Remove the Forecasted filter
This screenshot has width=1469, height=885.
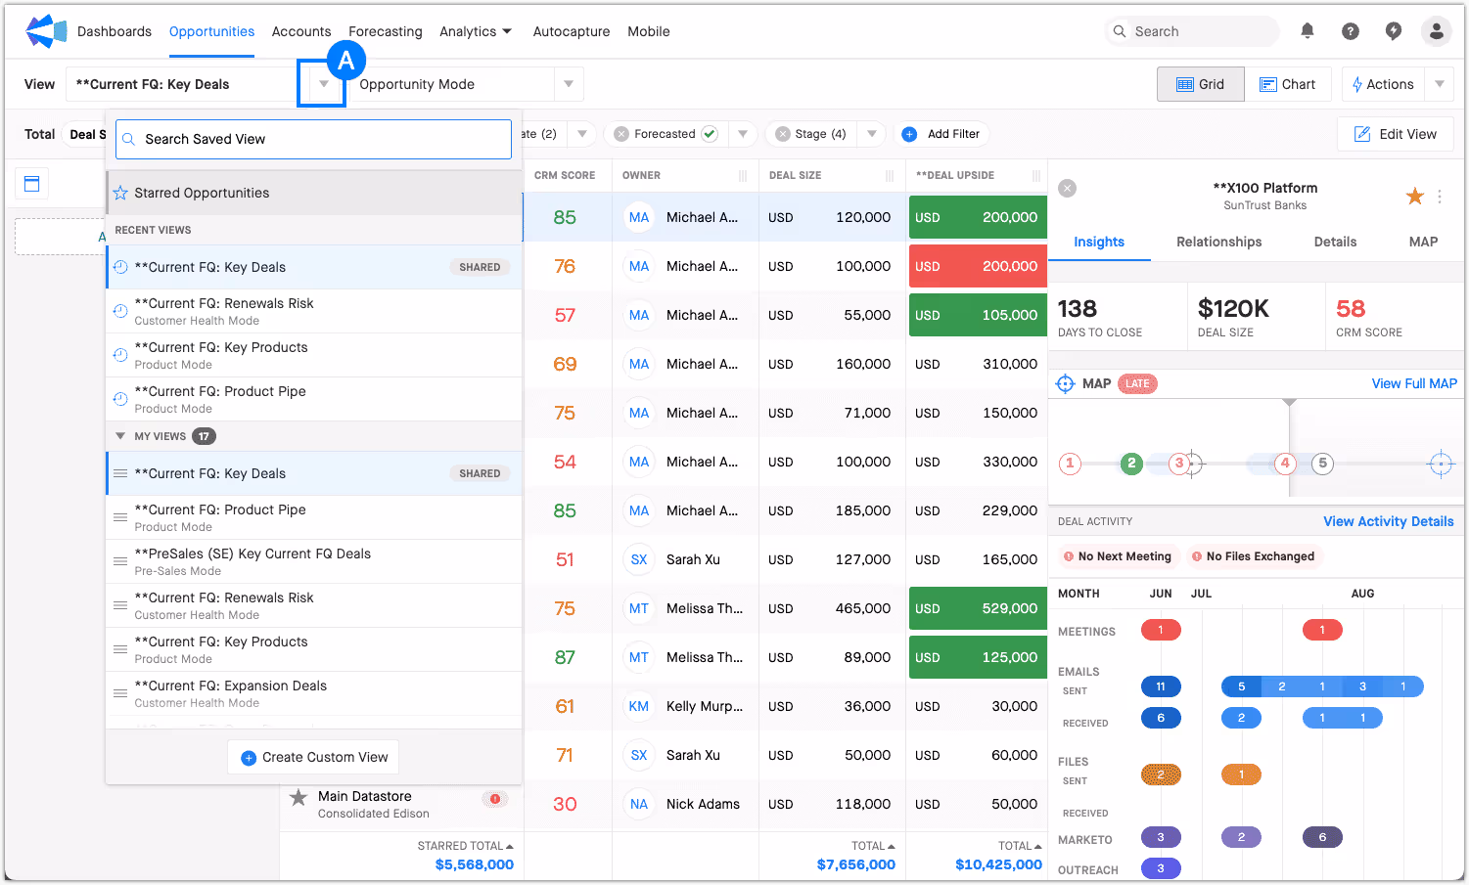pos(621,134)
